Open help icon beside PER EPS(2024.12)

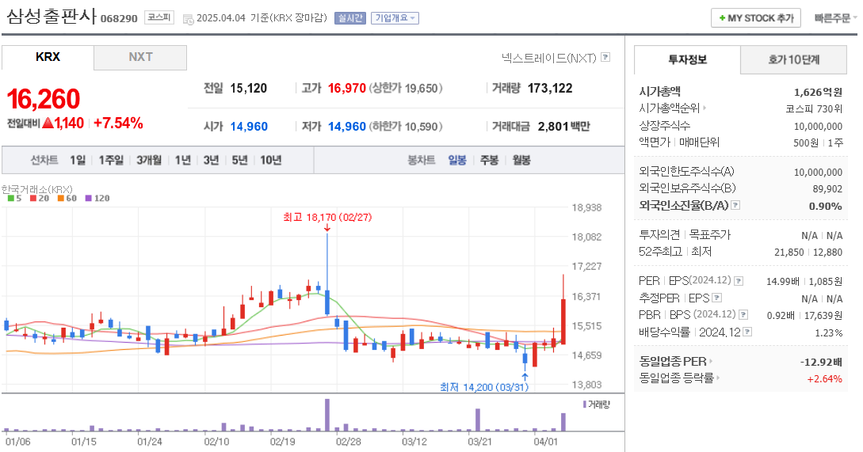[739, 281]
